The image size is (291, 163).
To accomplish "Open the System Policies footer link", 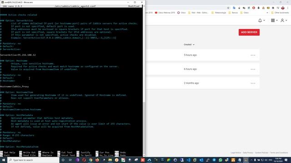I will pos(261,153).
